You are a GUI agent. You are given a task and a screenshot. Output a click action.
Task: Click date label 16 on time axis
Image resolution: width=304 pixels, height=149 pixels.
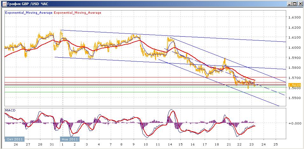click(x=193, y=145)
